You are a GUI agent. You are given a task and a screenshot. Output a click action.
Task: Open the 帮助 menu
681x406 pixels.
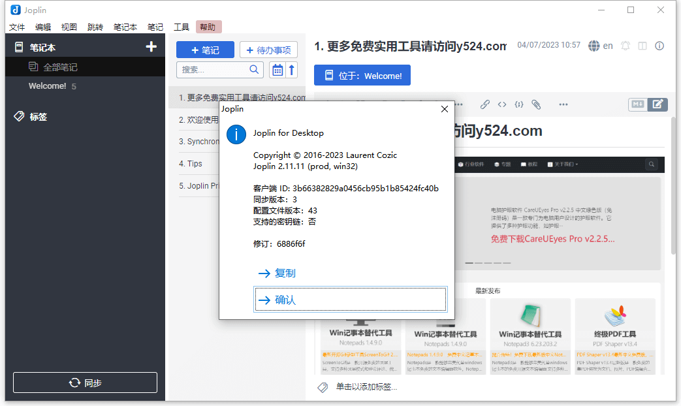(208, 27)
